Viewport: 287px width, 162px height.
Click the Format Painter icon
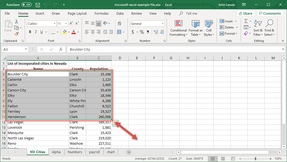16,34
